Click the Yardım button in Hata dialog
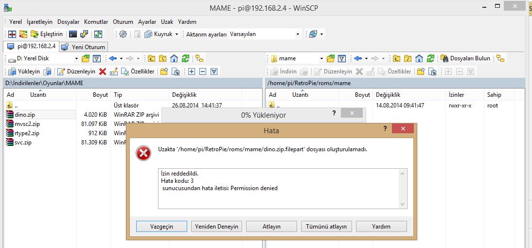The height and width of the screenshot is (248, 532). point(381,226)
